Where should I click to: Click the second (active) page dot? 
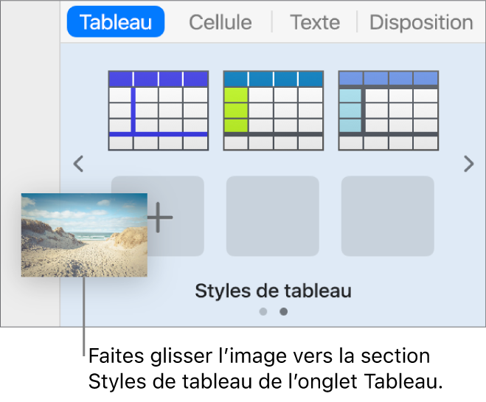pyautogui.click(x=284, y=311)
